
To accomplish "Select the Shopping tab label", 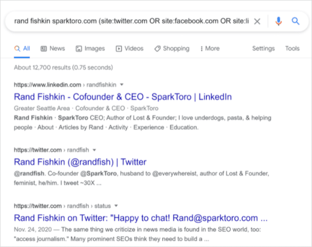I will click(176, 49).
